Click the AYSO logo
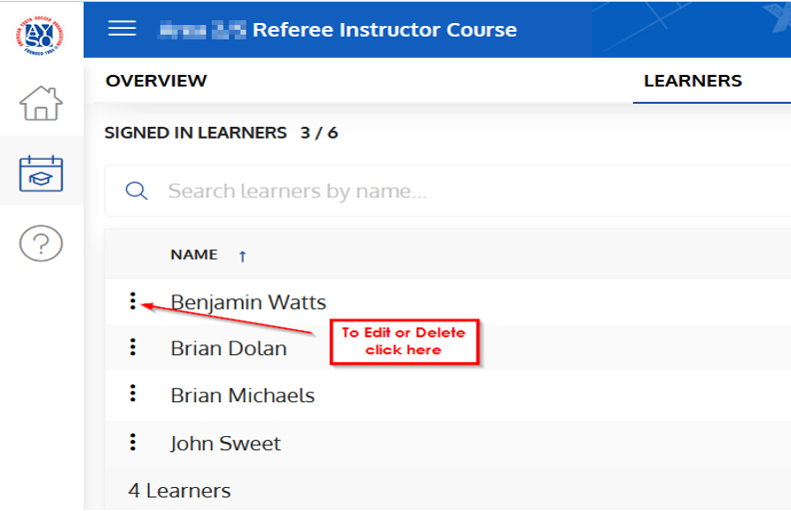Image resolution: width=791 pixels, height=511 pixels. pos(41,32)
